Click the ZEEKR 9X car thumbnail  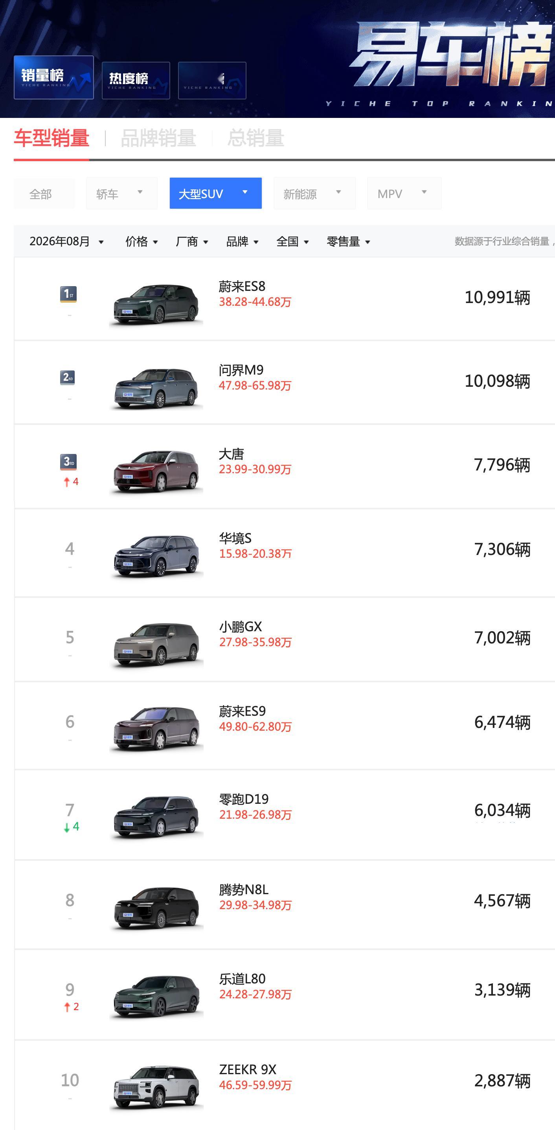(156, 1086)
